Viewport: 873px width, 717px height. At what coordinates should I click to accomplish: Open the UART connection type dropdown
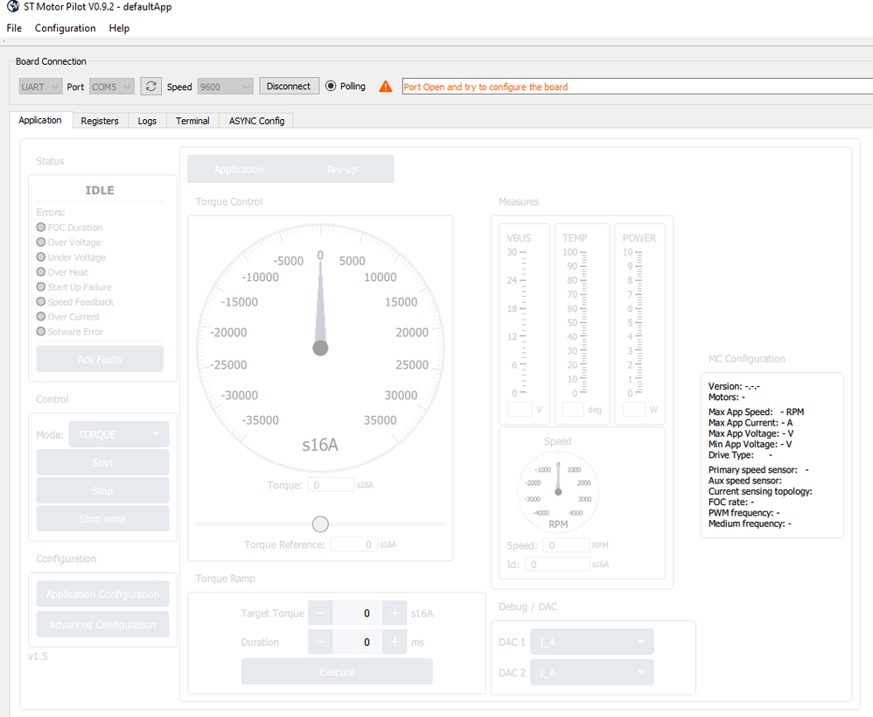(40, 87)
